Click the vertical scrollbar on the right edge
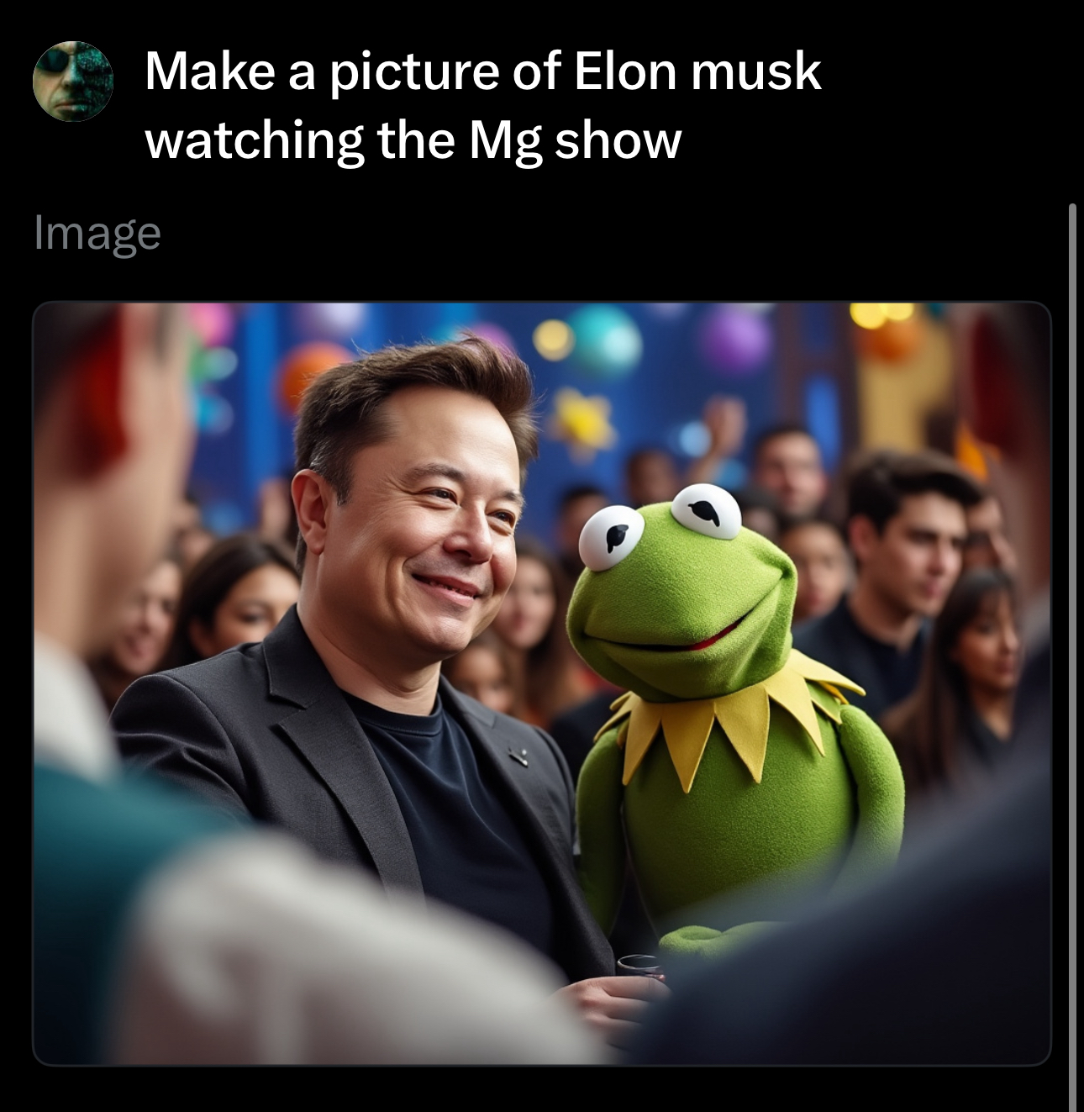Image resolution: width=1084 pixels, height=1112 pixels. coord(1072,656)
